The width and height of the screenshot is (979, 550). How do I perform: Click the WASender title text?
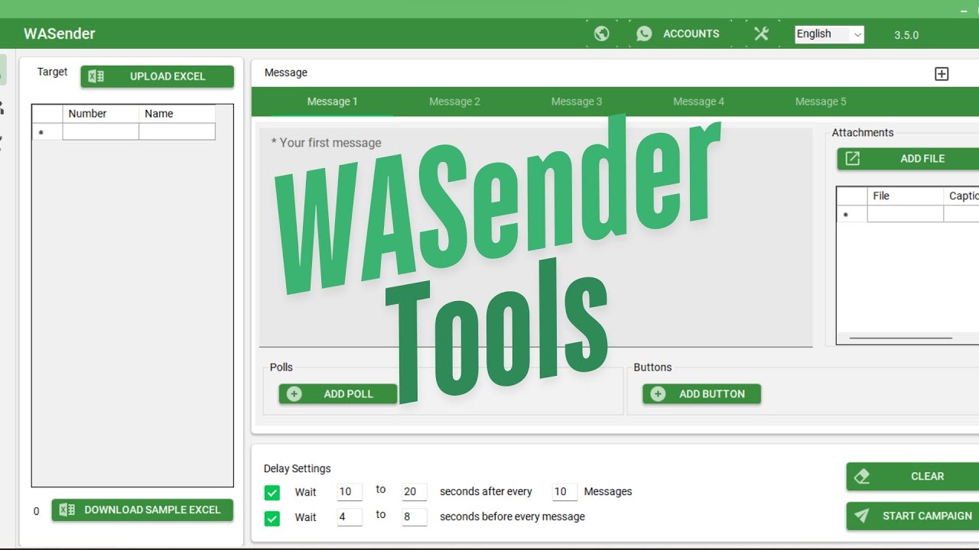[x=60, y=34]
